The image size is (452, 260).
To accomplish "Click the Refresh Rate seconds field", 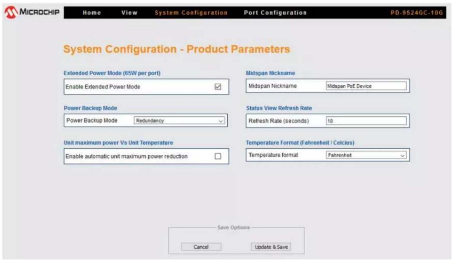I will (366, 121).
